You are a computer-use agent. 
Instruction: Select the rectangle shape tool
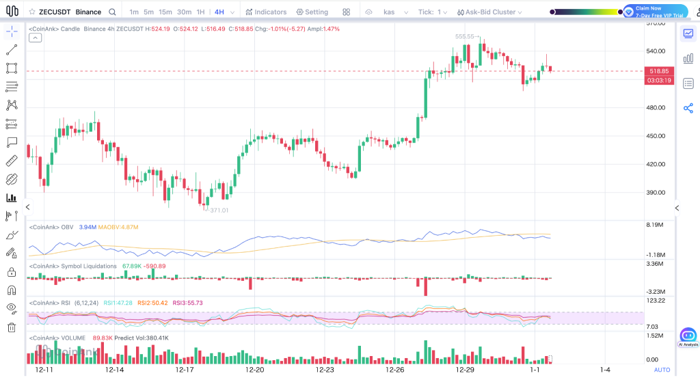pyautogui.click(x=12, y=68)
